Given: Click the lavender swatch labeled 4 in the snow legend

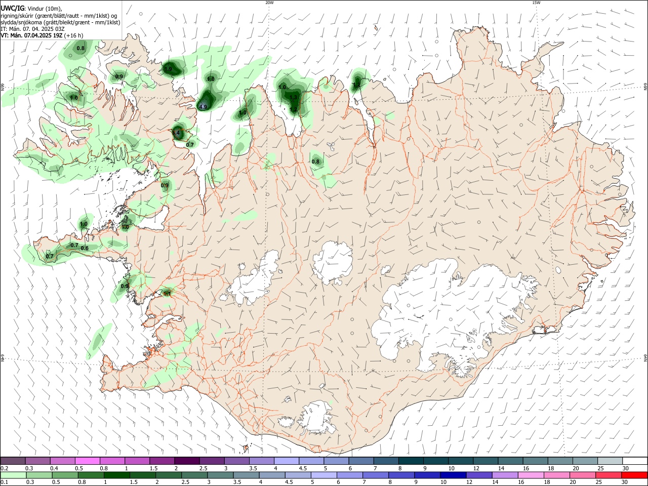Looking at the screenshot, I should [x=286, y=461].
